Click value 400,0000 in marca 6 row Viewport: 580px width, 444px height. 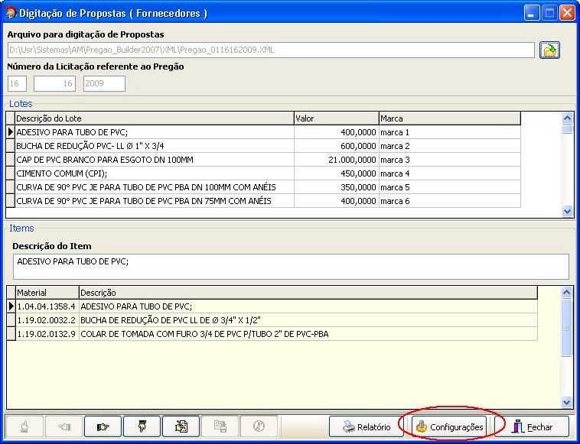click(337, 201)
